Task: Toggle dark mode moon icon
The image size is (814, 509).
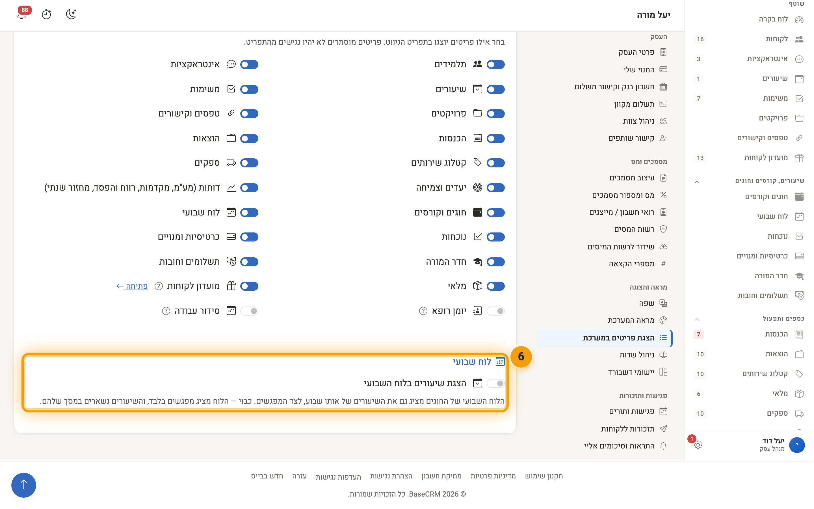Action: coord(71,14)
